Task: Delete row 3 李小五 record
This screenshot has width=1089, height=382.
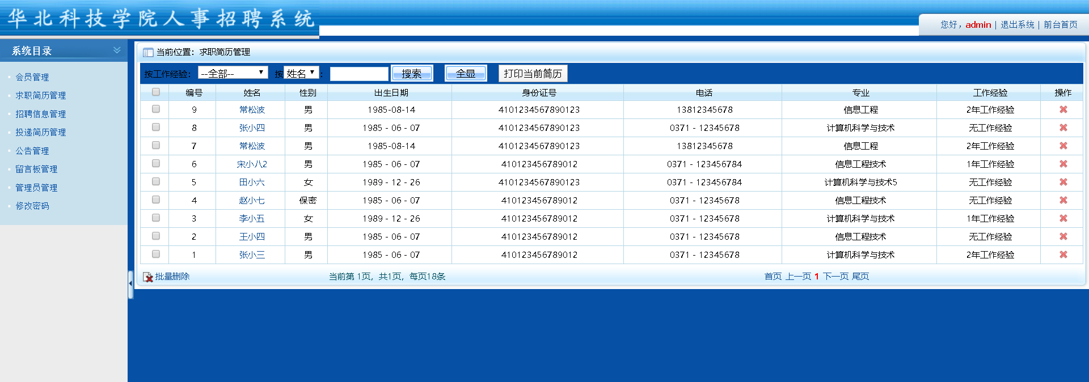Action: point(1063,218)
